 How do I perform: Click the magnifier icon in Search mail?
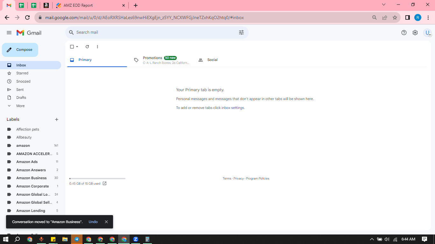click(x=71, y=32)
